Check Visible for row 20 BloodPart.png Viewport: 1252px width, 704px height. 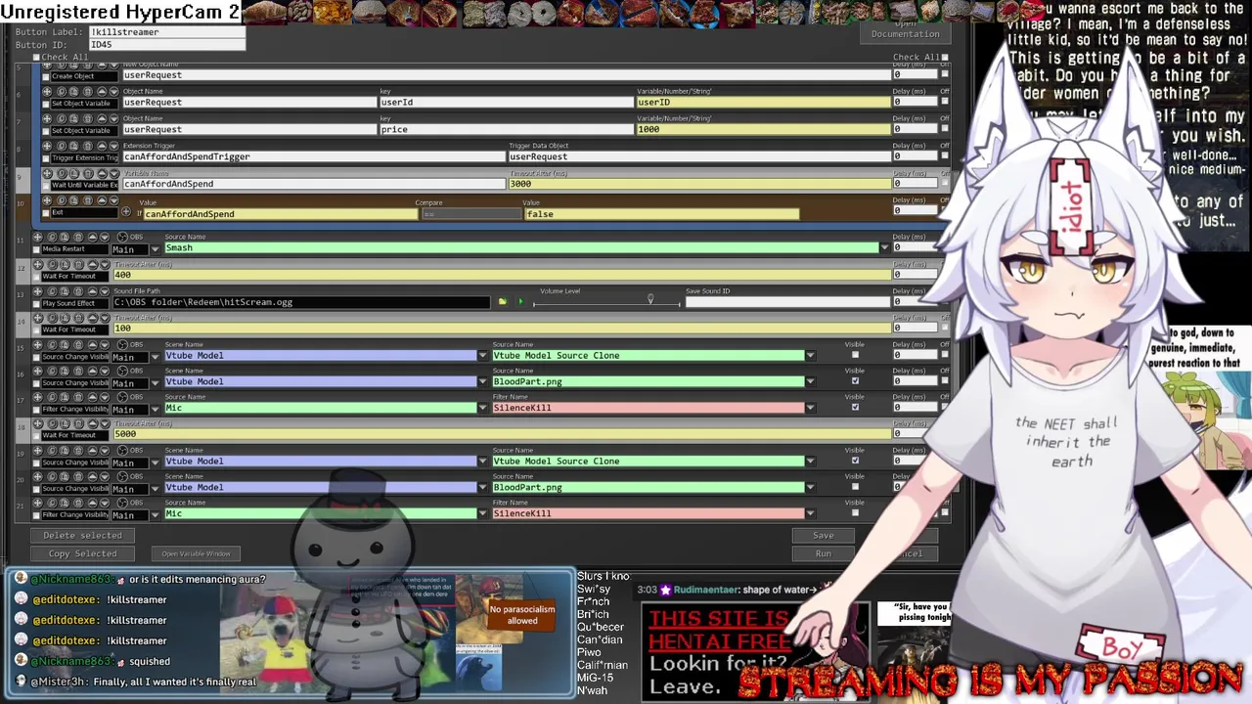(x=855, y=487)
